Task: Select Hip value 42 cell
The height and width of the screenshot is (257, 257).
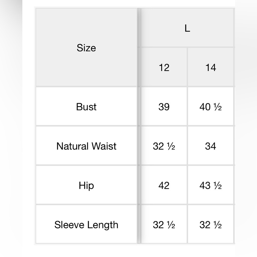Action: pyautogui.click(x=164, y=185)
